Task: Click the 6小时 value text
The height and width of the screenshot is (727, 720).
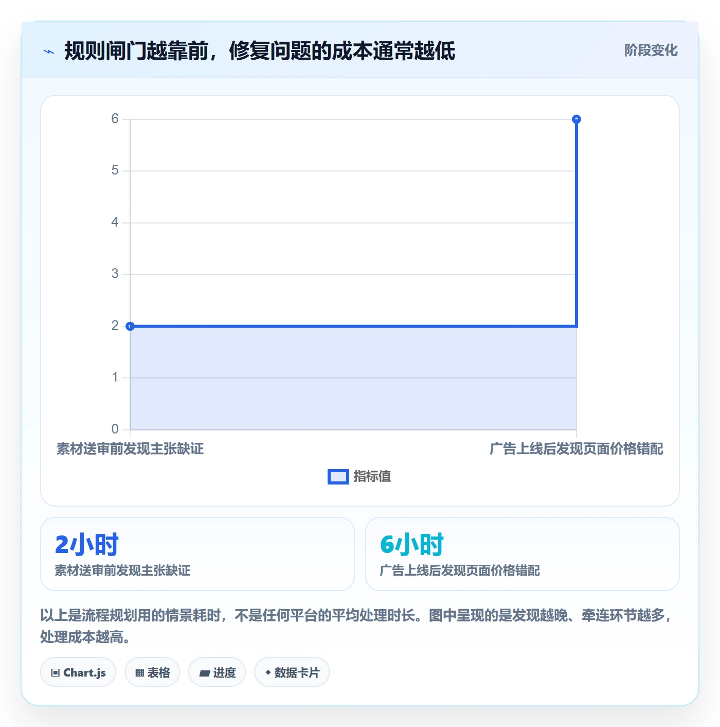Action: point(411,545)
